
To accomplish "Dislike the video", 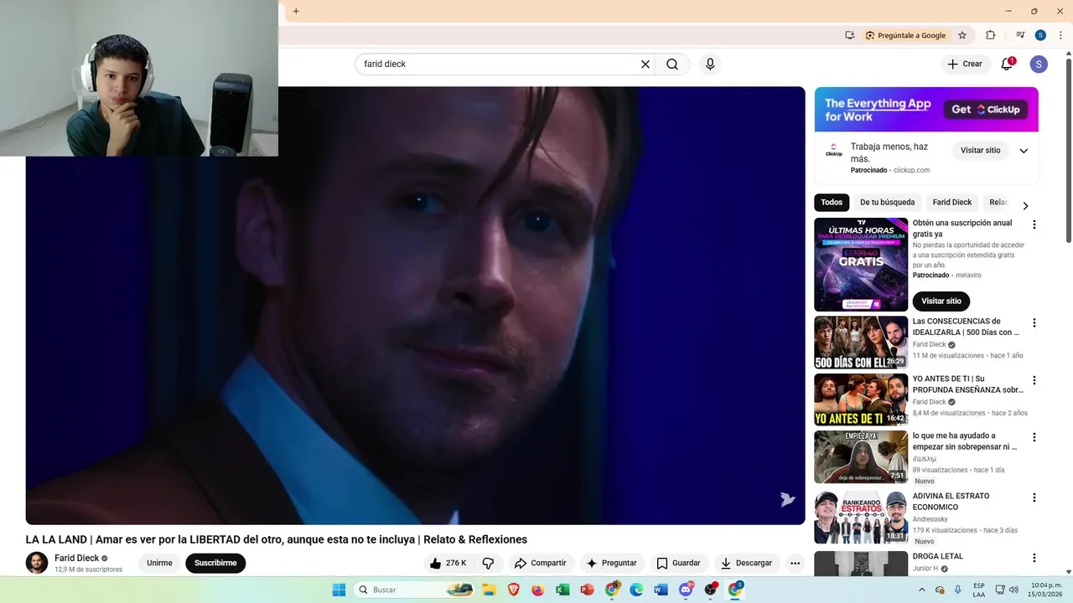I will 489,564.
